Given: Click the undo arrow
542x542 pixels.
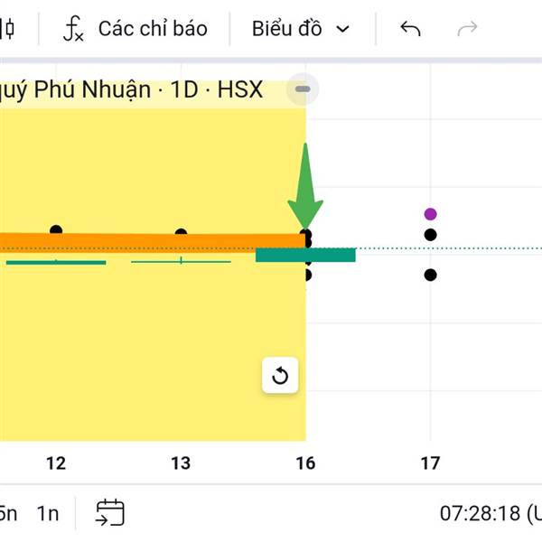Looking at the screenshot, I should (x=411, y=29).
